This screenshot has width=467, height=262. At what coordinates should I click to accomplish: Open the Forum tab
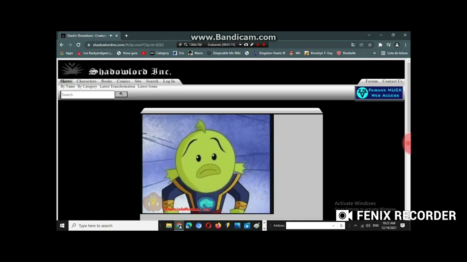[x=371, y=81]
